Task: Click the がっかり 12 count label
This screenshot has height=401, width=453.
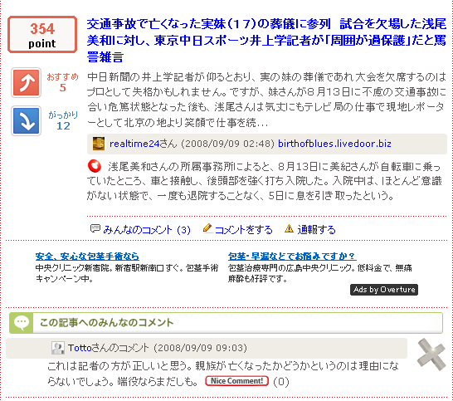Action: (63, 120)
